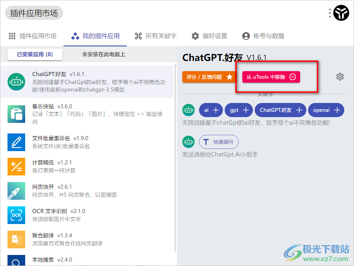Click description 发送消息给ChatGpt.Ai小助手
The width and height of the screenshot is (354, 266).
click(220, 155)
